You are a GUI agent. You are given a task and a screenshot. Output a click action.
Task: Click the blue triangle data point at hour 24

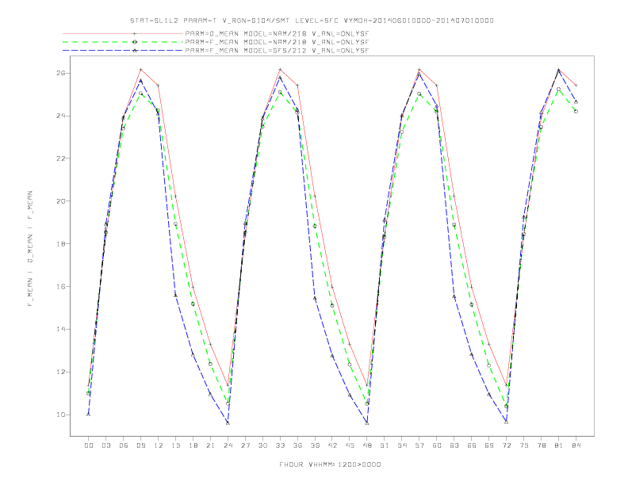pos(228,422)
